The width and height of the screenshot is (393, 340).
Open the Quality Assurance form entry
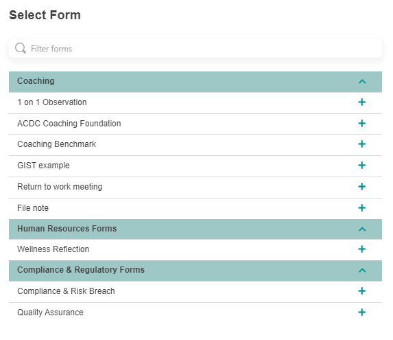(x=195, y=313)
